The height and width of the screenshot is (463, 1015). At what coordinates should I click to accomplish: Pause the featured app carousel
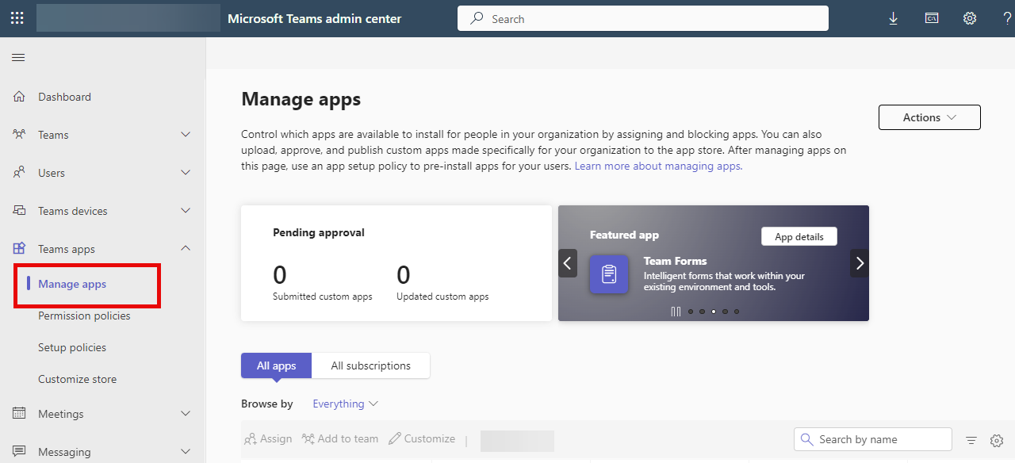[676, 312]
